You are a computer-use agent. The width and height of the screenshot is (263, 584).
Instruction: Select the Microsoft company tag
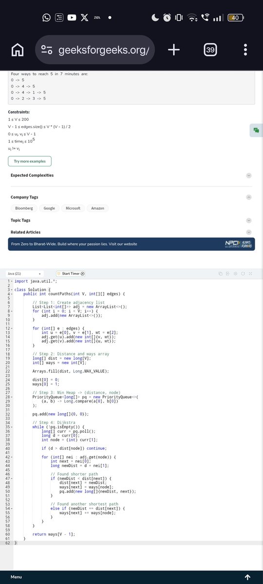pos(73,208)
